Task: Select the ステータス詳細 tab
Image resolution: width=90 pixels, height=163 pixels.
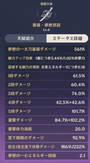Action: pyautogui.click(x=67, y=39)
